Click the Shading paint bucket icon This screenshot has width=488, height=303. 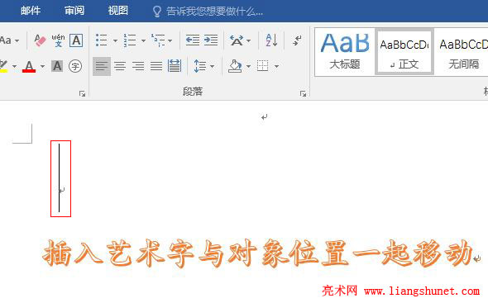coord(235,66)
